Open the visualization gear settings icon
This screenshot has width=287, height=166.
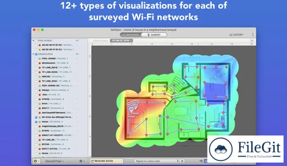(182, 161)
